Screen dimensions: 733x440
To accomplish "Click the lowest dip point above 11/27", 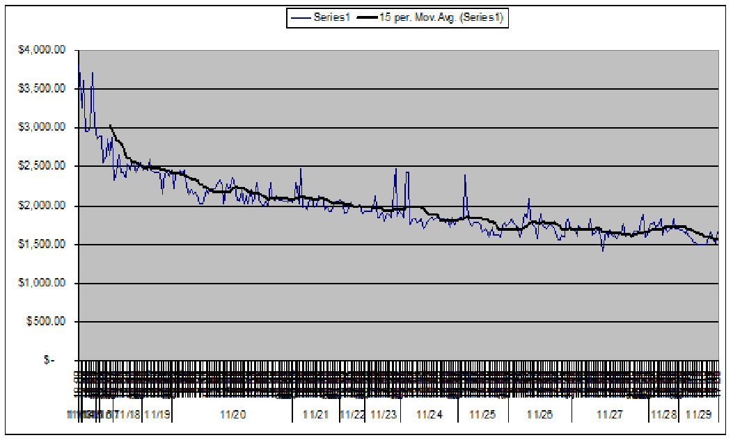I will point(602,250).
